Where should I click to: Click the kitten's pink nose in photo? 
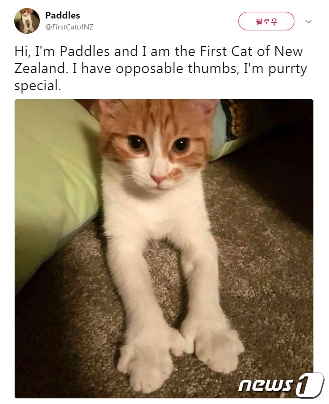(x=158, y=179)
